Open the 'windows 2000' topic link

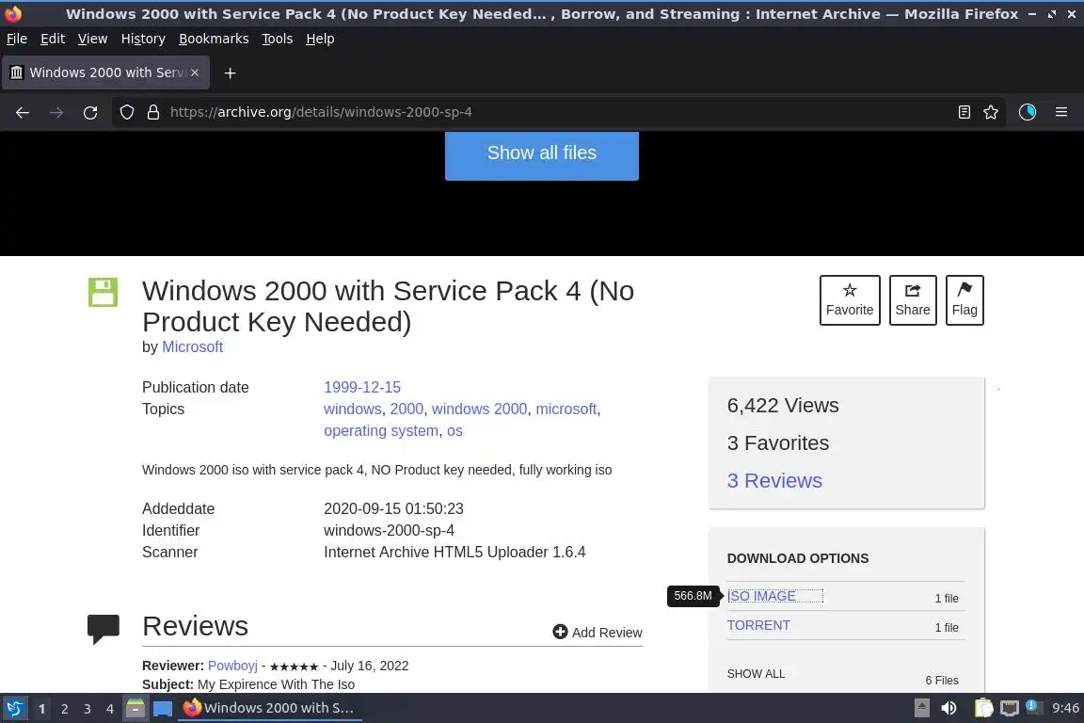point(480,409)
